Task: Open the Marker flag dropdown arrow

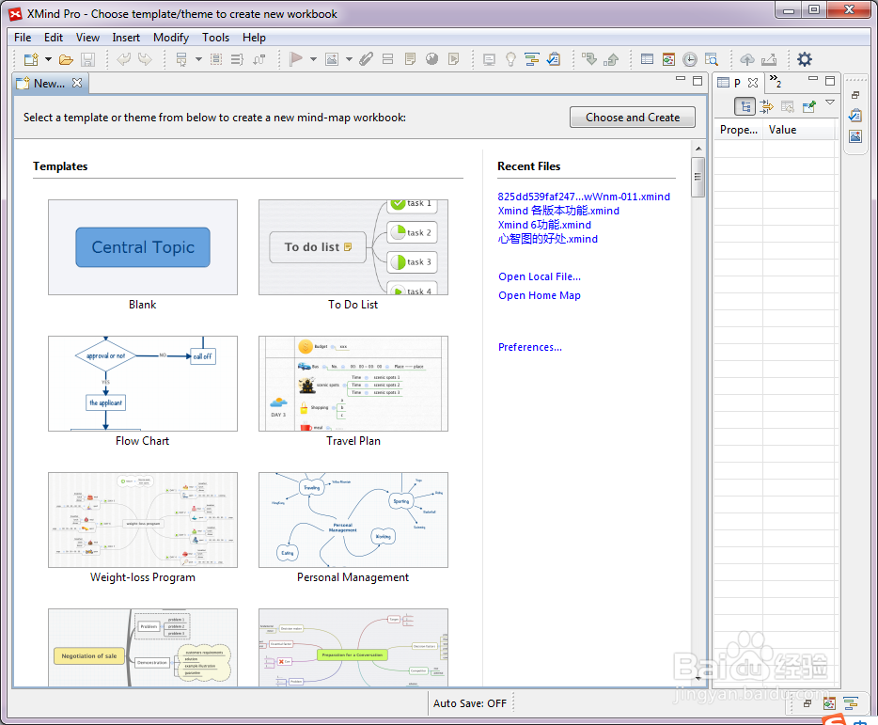Action: coord(313,59)
